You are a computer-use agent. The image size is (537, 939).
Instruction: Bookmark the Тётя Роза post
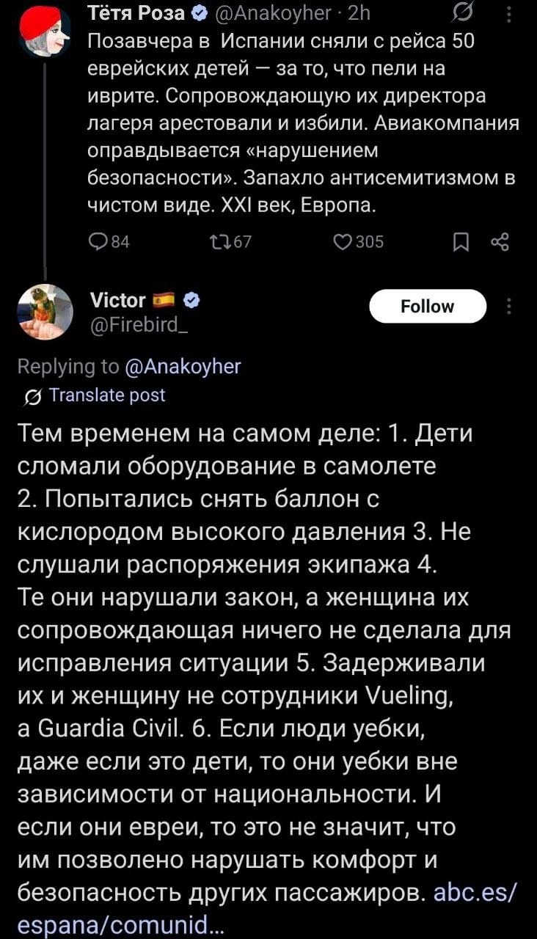[460, 242]
